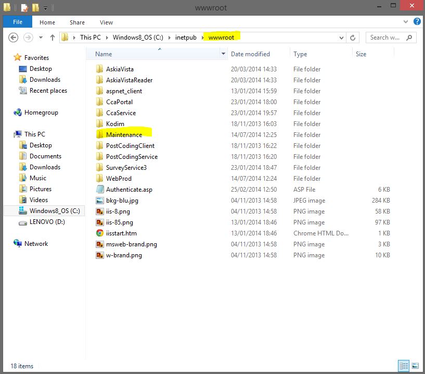The image size is (425, 374).
Task: Select the CcaService folder icon
Action: [x=100, y=113]
